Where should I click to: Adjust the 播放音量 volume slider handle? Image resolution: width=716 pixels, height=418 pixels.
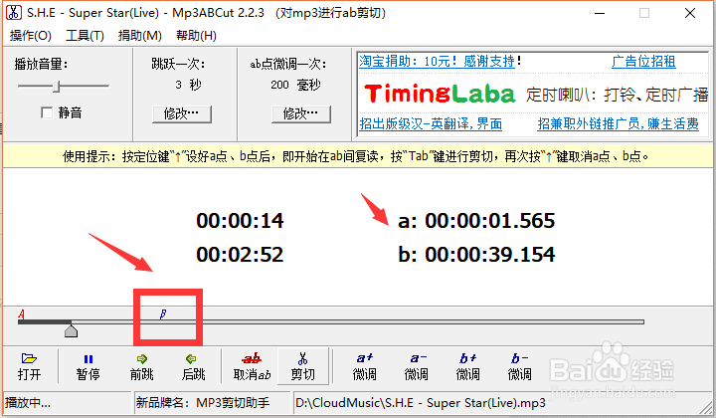[x=56, y=86]
